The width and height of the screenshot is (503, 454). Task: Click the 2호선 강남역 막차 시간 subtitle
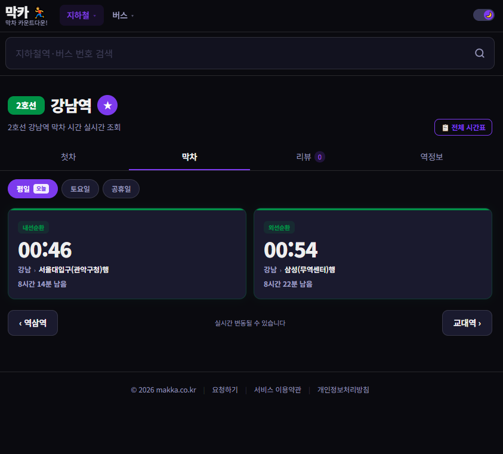coord(64,127)
